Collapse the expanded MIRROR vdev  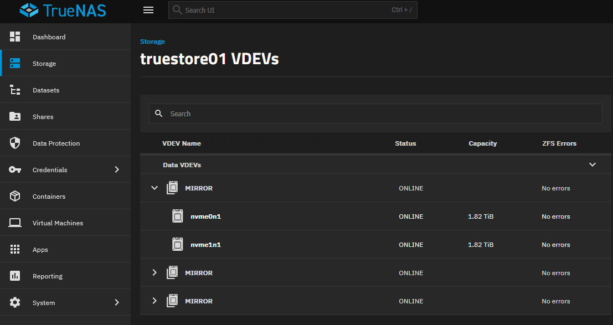pyautogui.click(x=154, y=188)
